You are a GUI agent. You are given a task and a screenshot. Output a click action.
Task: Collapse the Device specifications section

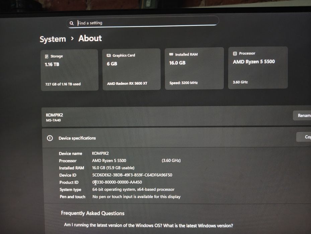[x=176, y=138]
